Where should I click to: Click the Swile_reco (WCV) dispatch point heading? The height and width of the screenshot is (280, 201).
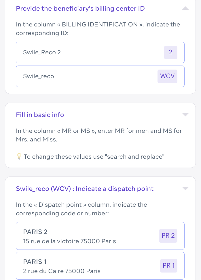[x=85, y=189]
